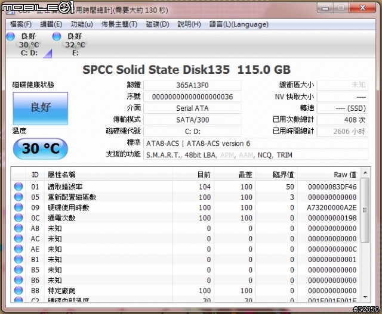Screen dimensions: 382x314
Task: Click the blue status orb for C: D: disk
Action: pyautogui.click(x=11, y=36)
